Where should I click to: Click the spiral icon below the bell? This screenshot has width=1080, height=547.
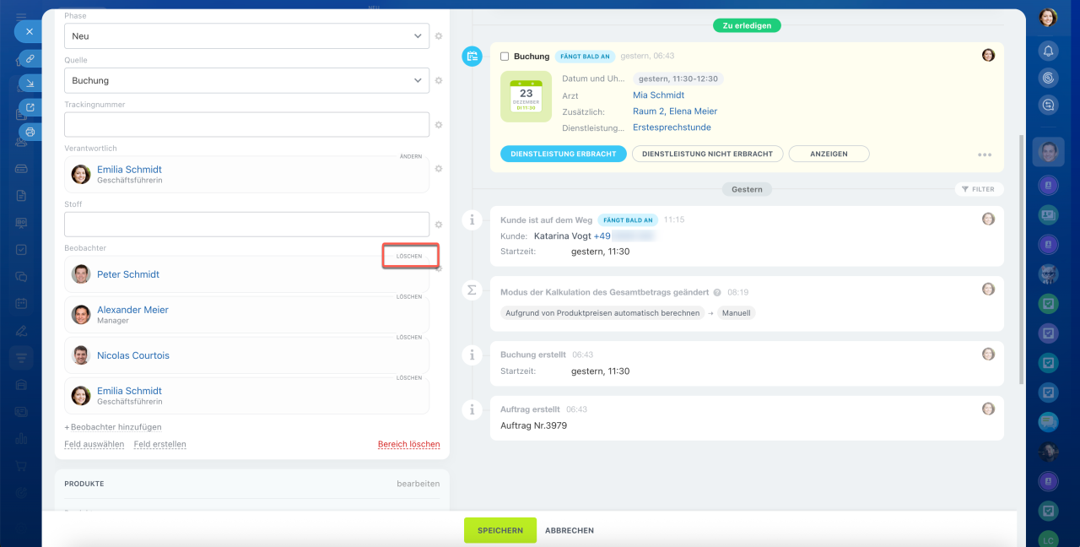(1048, 78)
